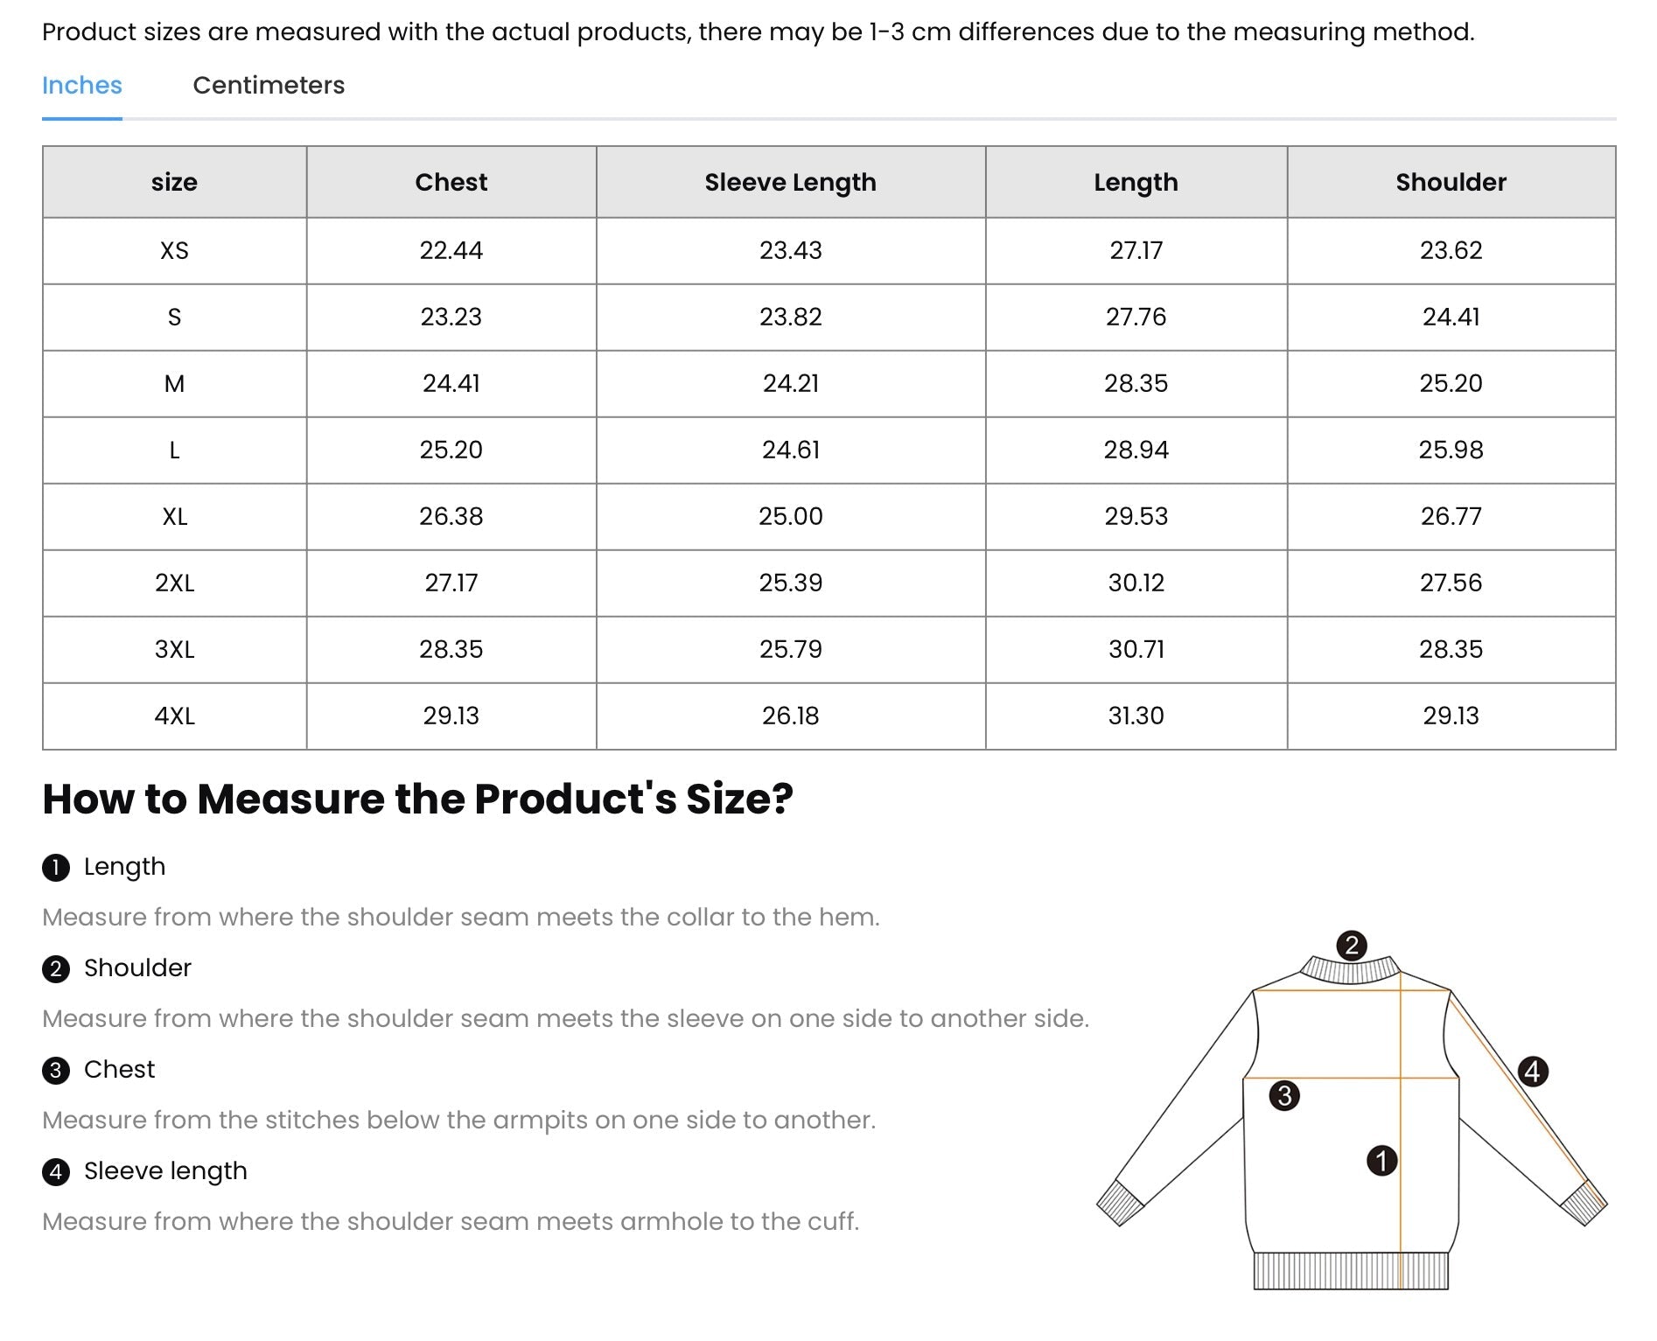The height and width of the screenshot is (1341, 1657).
Task: Click the numbered badge beside Length heading
Action: tap(56, 867)
